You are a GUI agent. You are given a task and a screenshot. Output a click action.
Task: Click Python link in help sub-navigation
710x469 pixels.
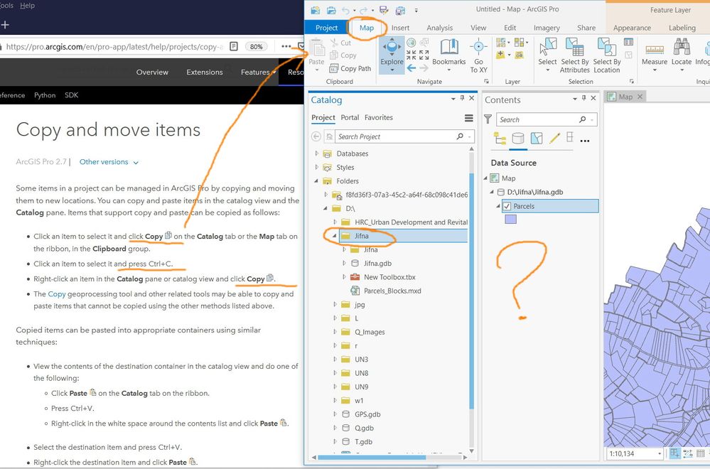pos(45,95)
